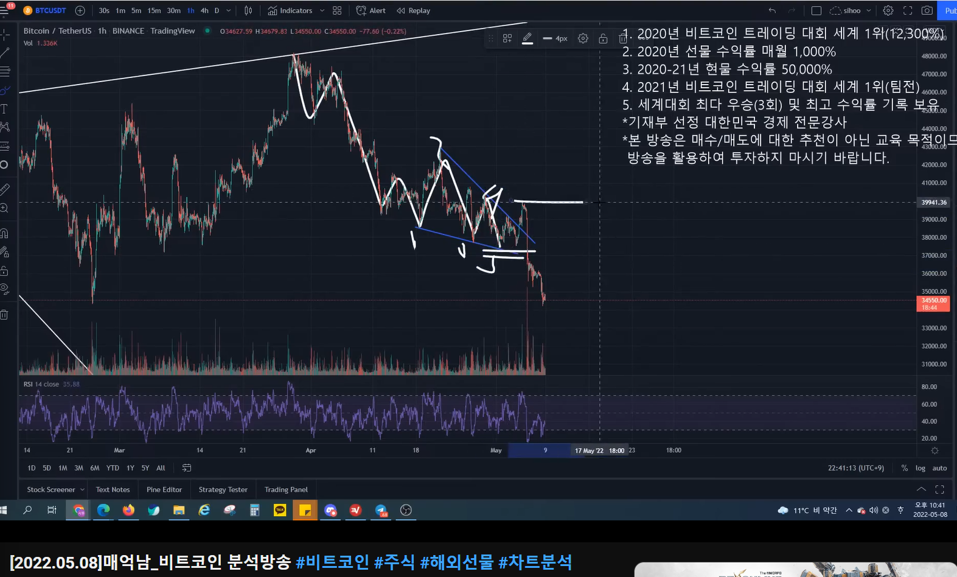Select the circle shapes tool

(x=5, y=164)
